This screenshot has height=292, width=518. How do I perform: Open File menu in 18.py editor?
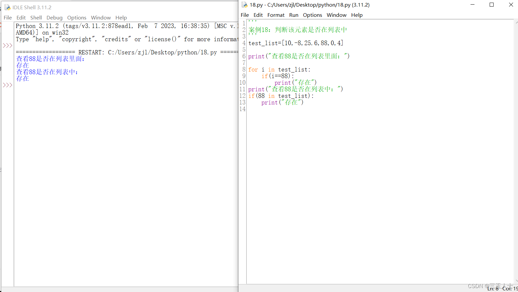245,15
